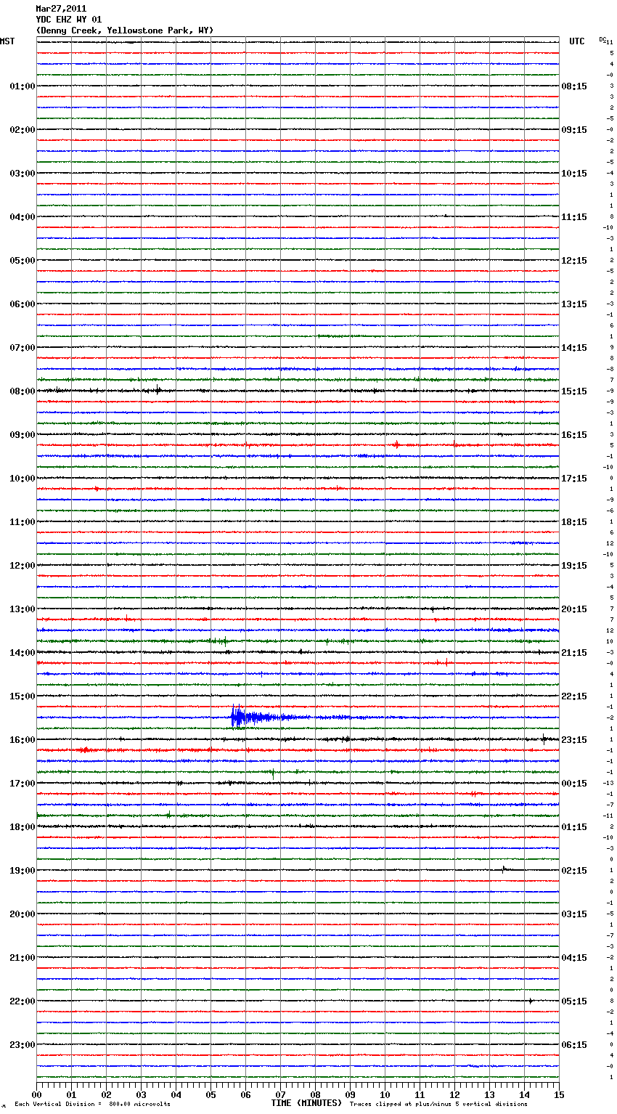
Task: Click the red spike on the 09:15 MST trace
Action: click(396, 444)
